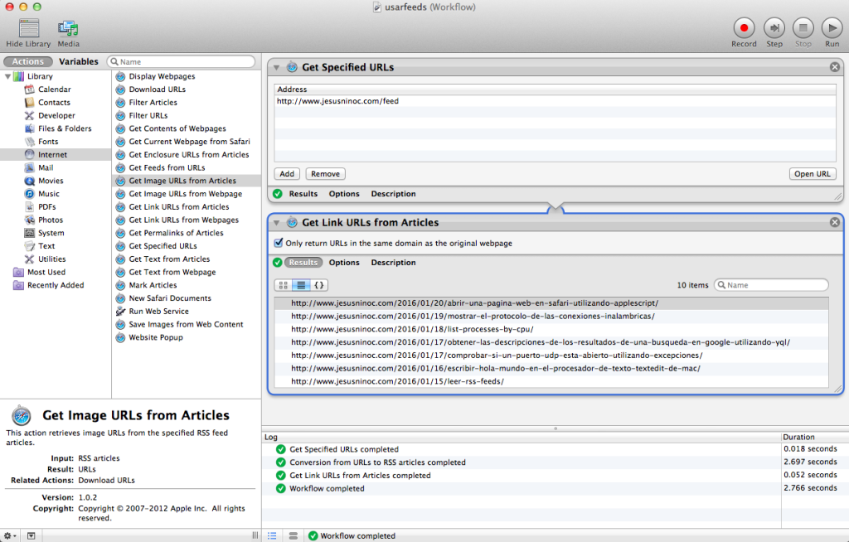Switch to the Variables tab
This screenshot has width=849, height=542.
pyautogui.click(x=79, y=60)
